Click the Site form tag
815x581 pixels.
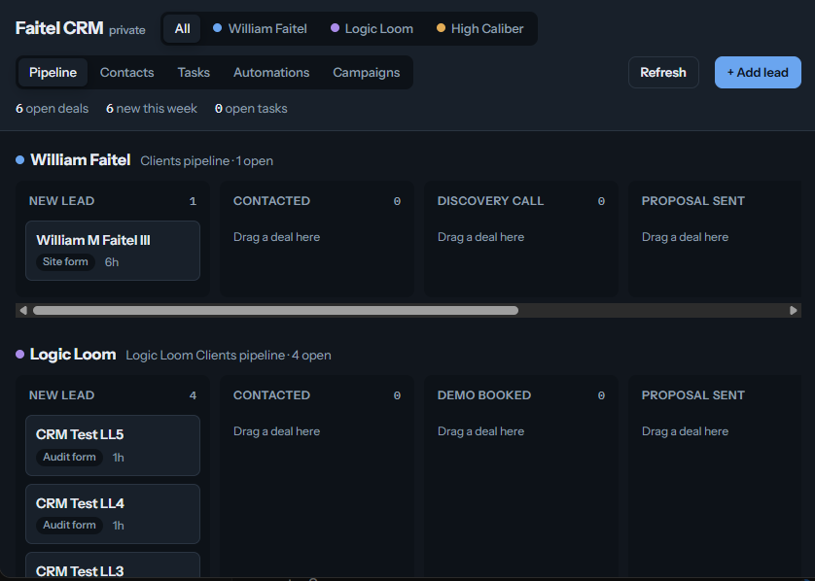click(65, 261)
